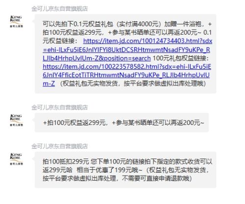
Task: Click the link line starting with =ehi-ILxFu5iE6JnIYIFYi8
Action: 126,50
